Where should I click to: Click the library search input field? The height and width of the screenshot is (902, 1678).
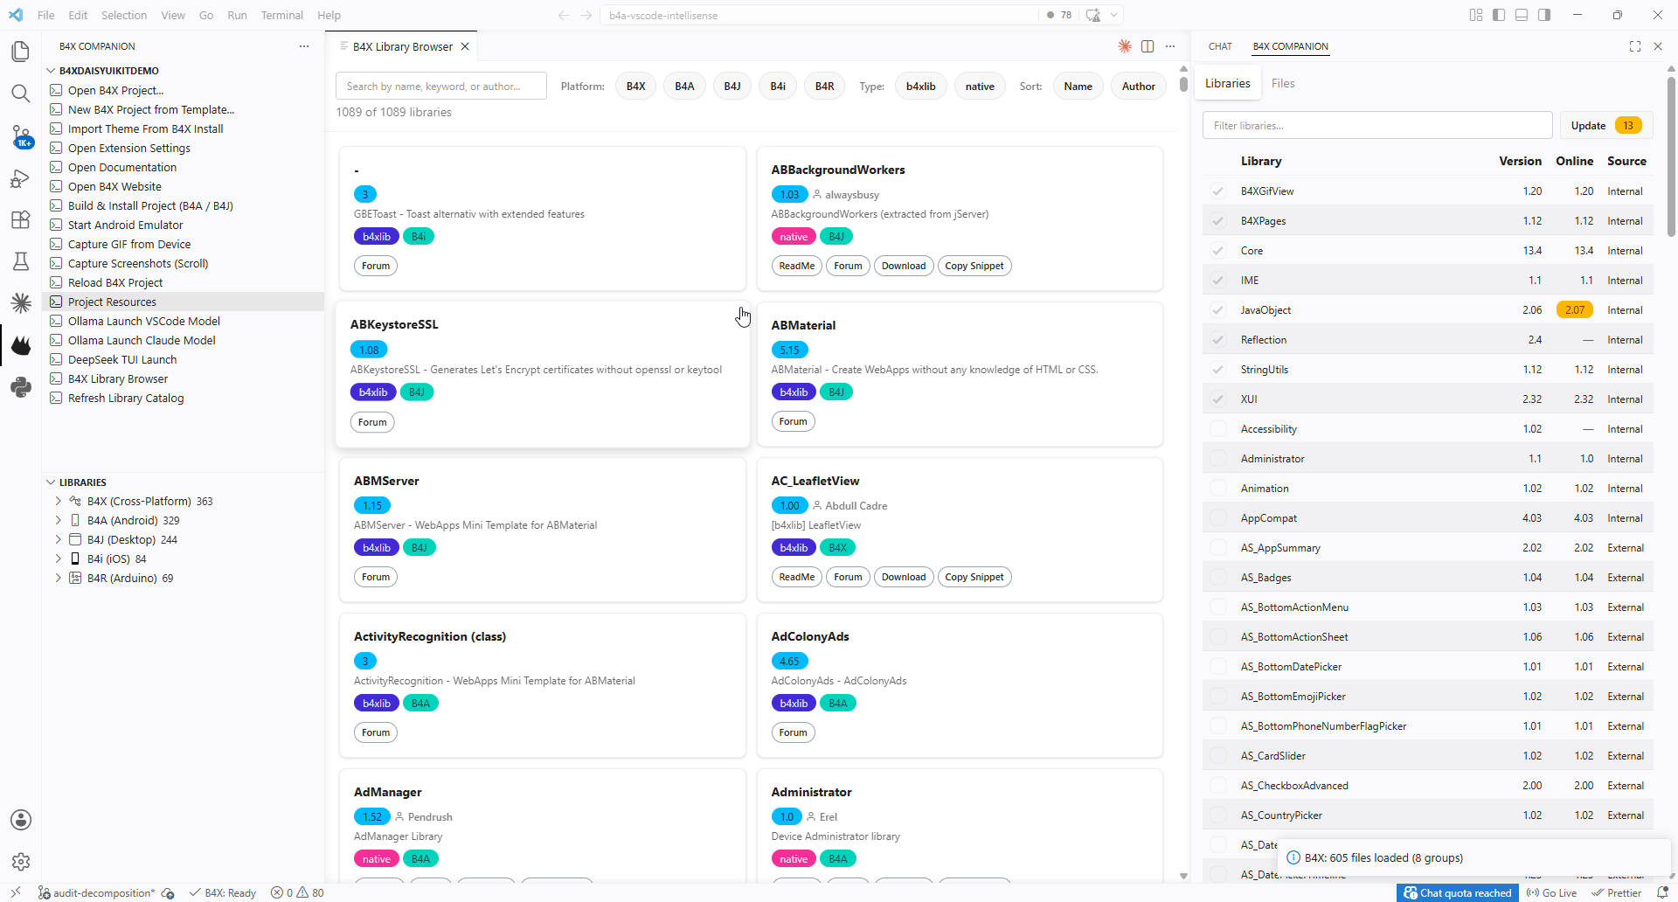pyautogui.click(x=441, y=87)
